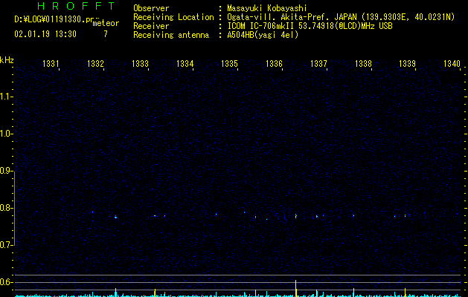Click the 1333 time axis label
The image size is (468, 297).
click(140, 63)
